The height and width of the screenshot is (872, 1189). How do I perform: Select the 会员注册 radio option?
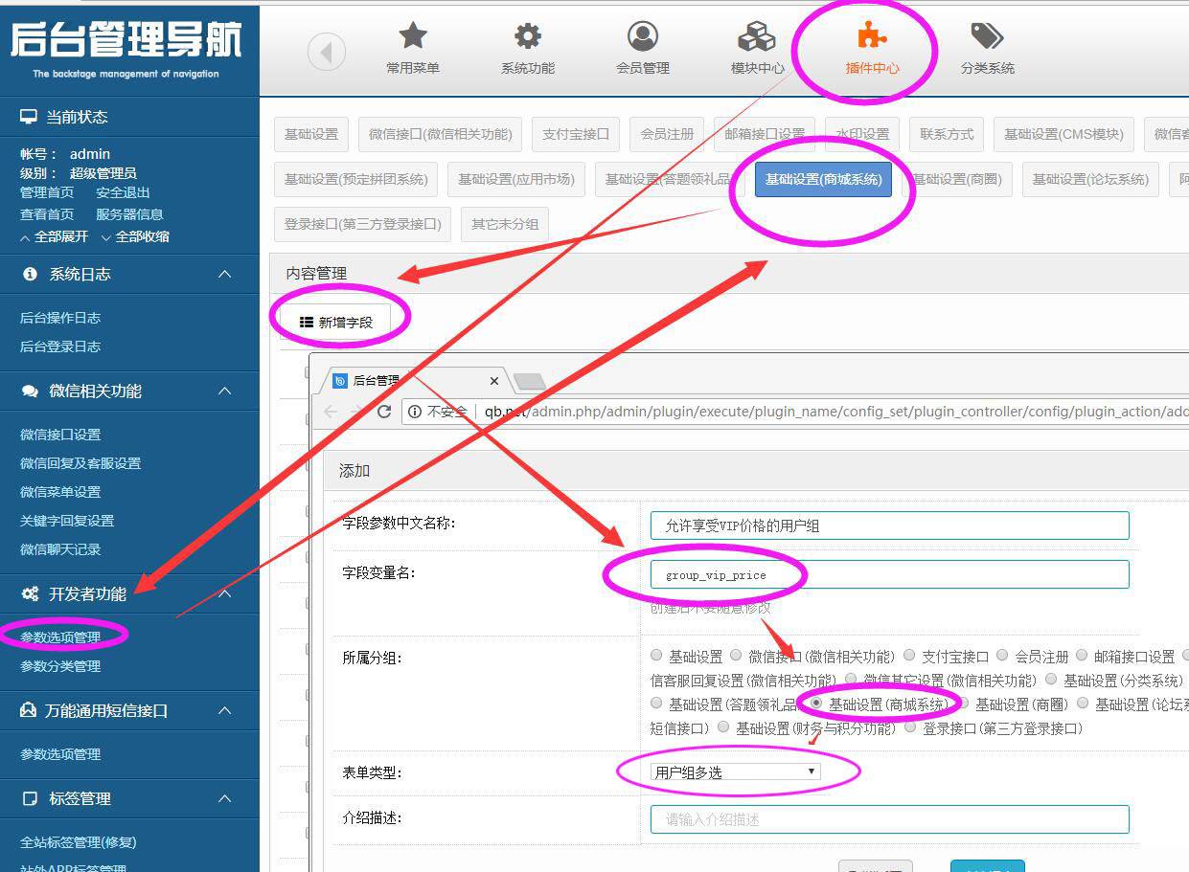[x=1002, y=656]
